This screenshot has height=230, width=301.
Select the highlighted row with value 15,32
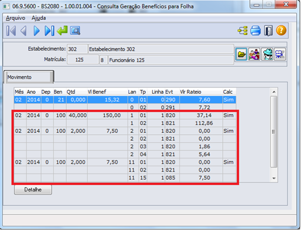coord(125,100)
